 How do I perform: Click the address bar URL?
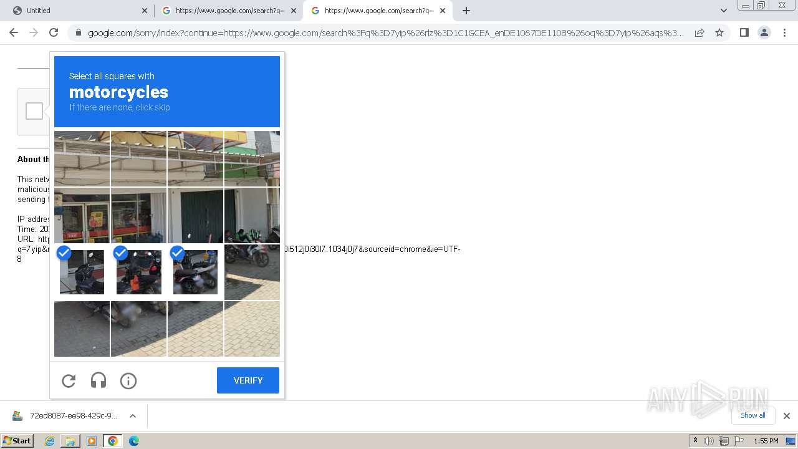pos(386,33)
